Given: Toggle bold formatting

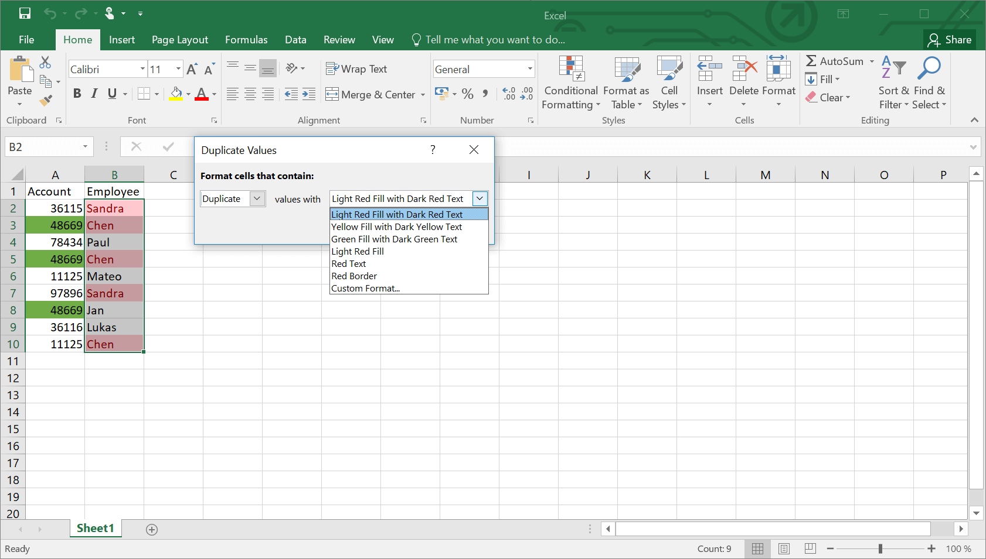Looking at the screenshot, I should tap(77, 93).
